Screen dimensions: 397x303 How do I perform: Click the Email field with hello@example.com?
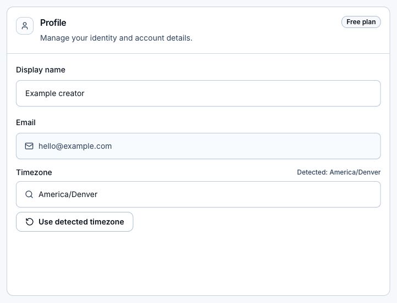[x=198, y=146]
